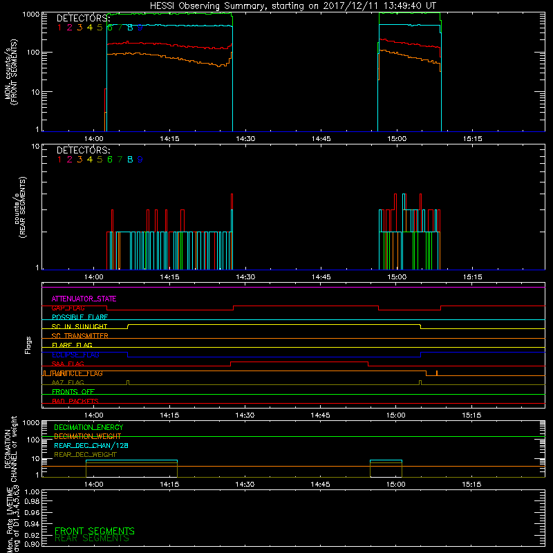This screenshot has height=553, width=553.
Task: Click red detector 1 in front segments legend
Action: tap(59, 28)
